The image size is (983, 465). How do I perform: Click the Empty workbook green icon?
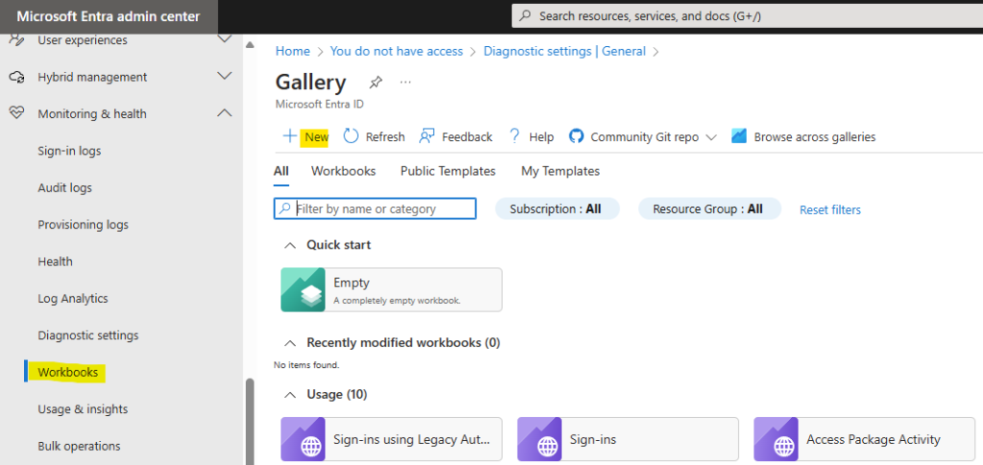302,290
